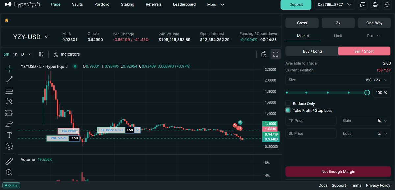Open the emoji sticker tool

(x=9, y=146)
